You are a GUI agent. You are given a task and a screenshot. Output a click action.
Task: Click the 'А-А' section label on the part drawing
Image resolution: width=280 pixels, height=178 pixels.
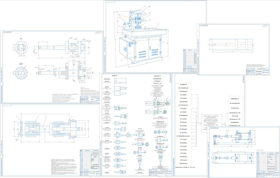[x=21, y=38]
